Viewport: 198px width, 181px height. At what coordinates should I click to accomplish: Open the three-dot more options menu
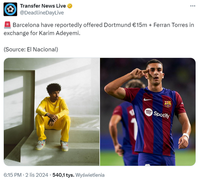[193, 6]
